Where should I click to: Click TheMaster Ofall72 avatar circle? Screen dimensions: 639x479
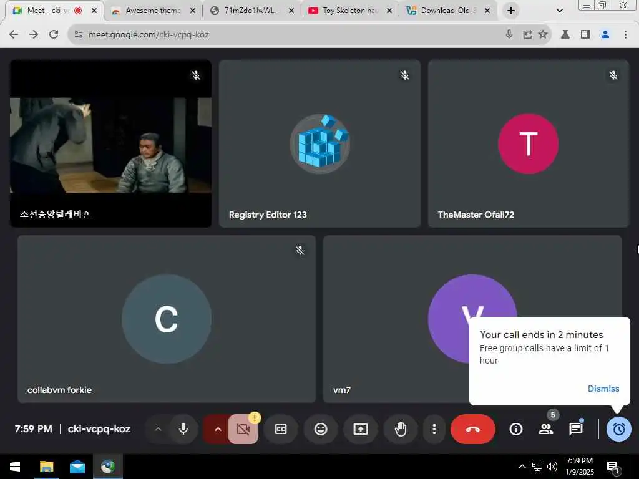point(528,144)
